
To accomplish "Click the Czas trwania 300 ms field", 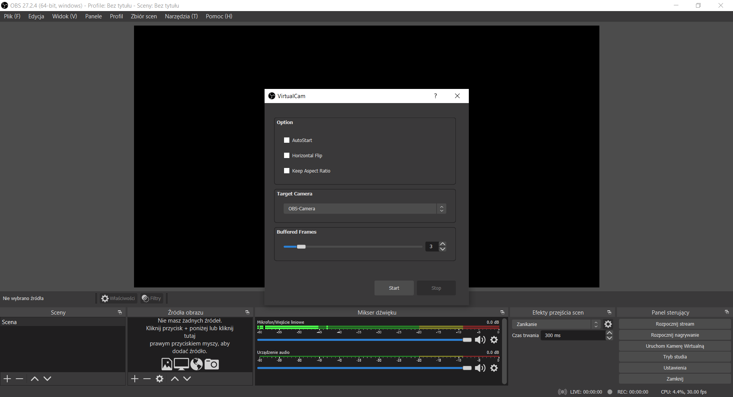I will point(573,336).
